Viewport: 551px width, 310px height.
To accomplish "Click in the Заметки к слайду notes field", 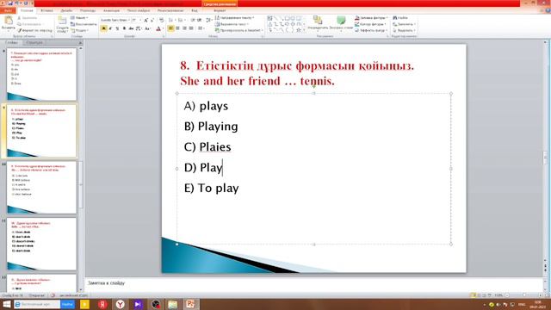I will (313, 283).
